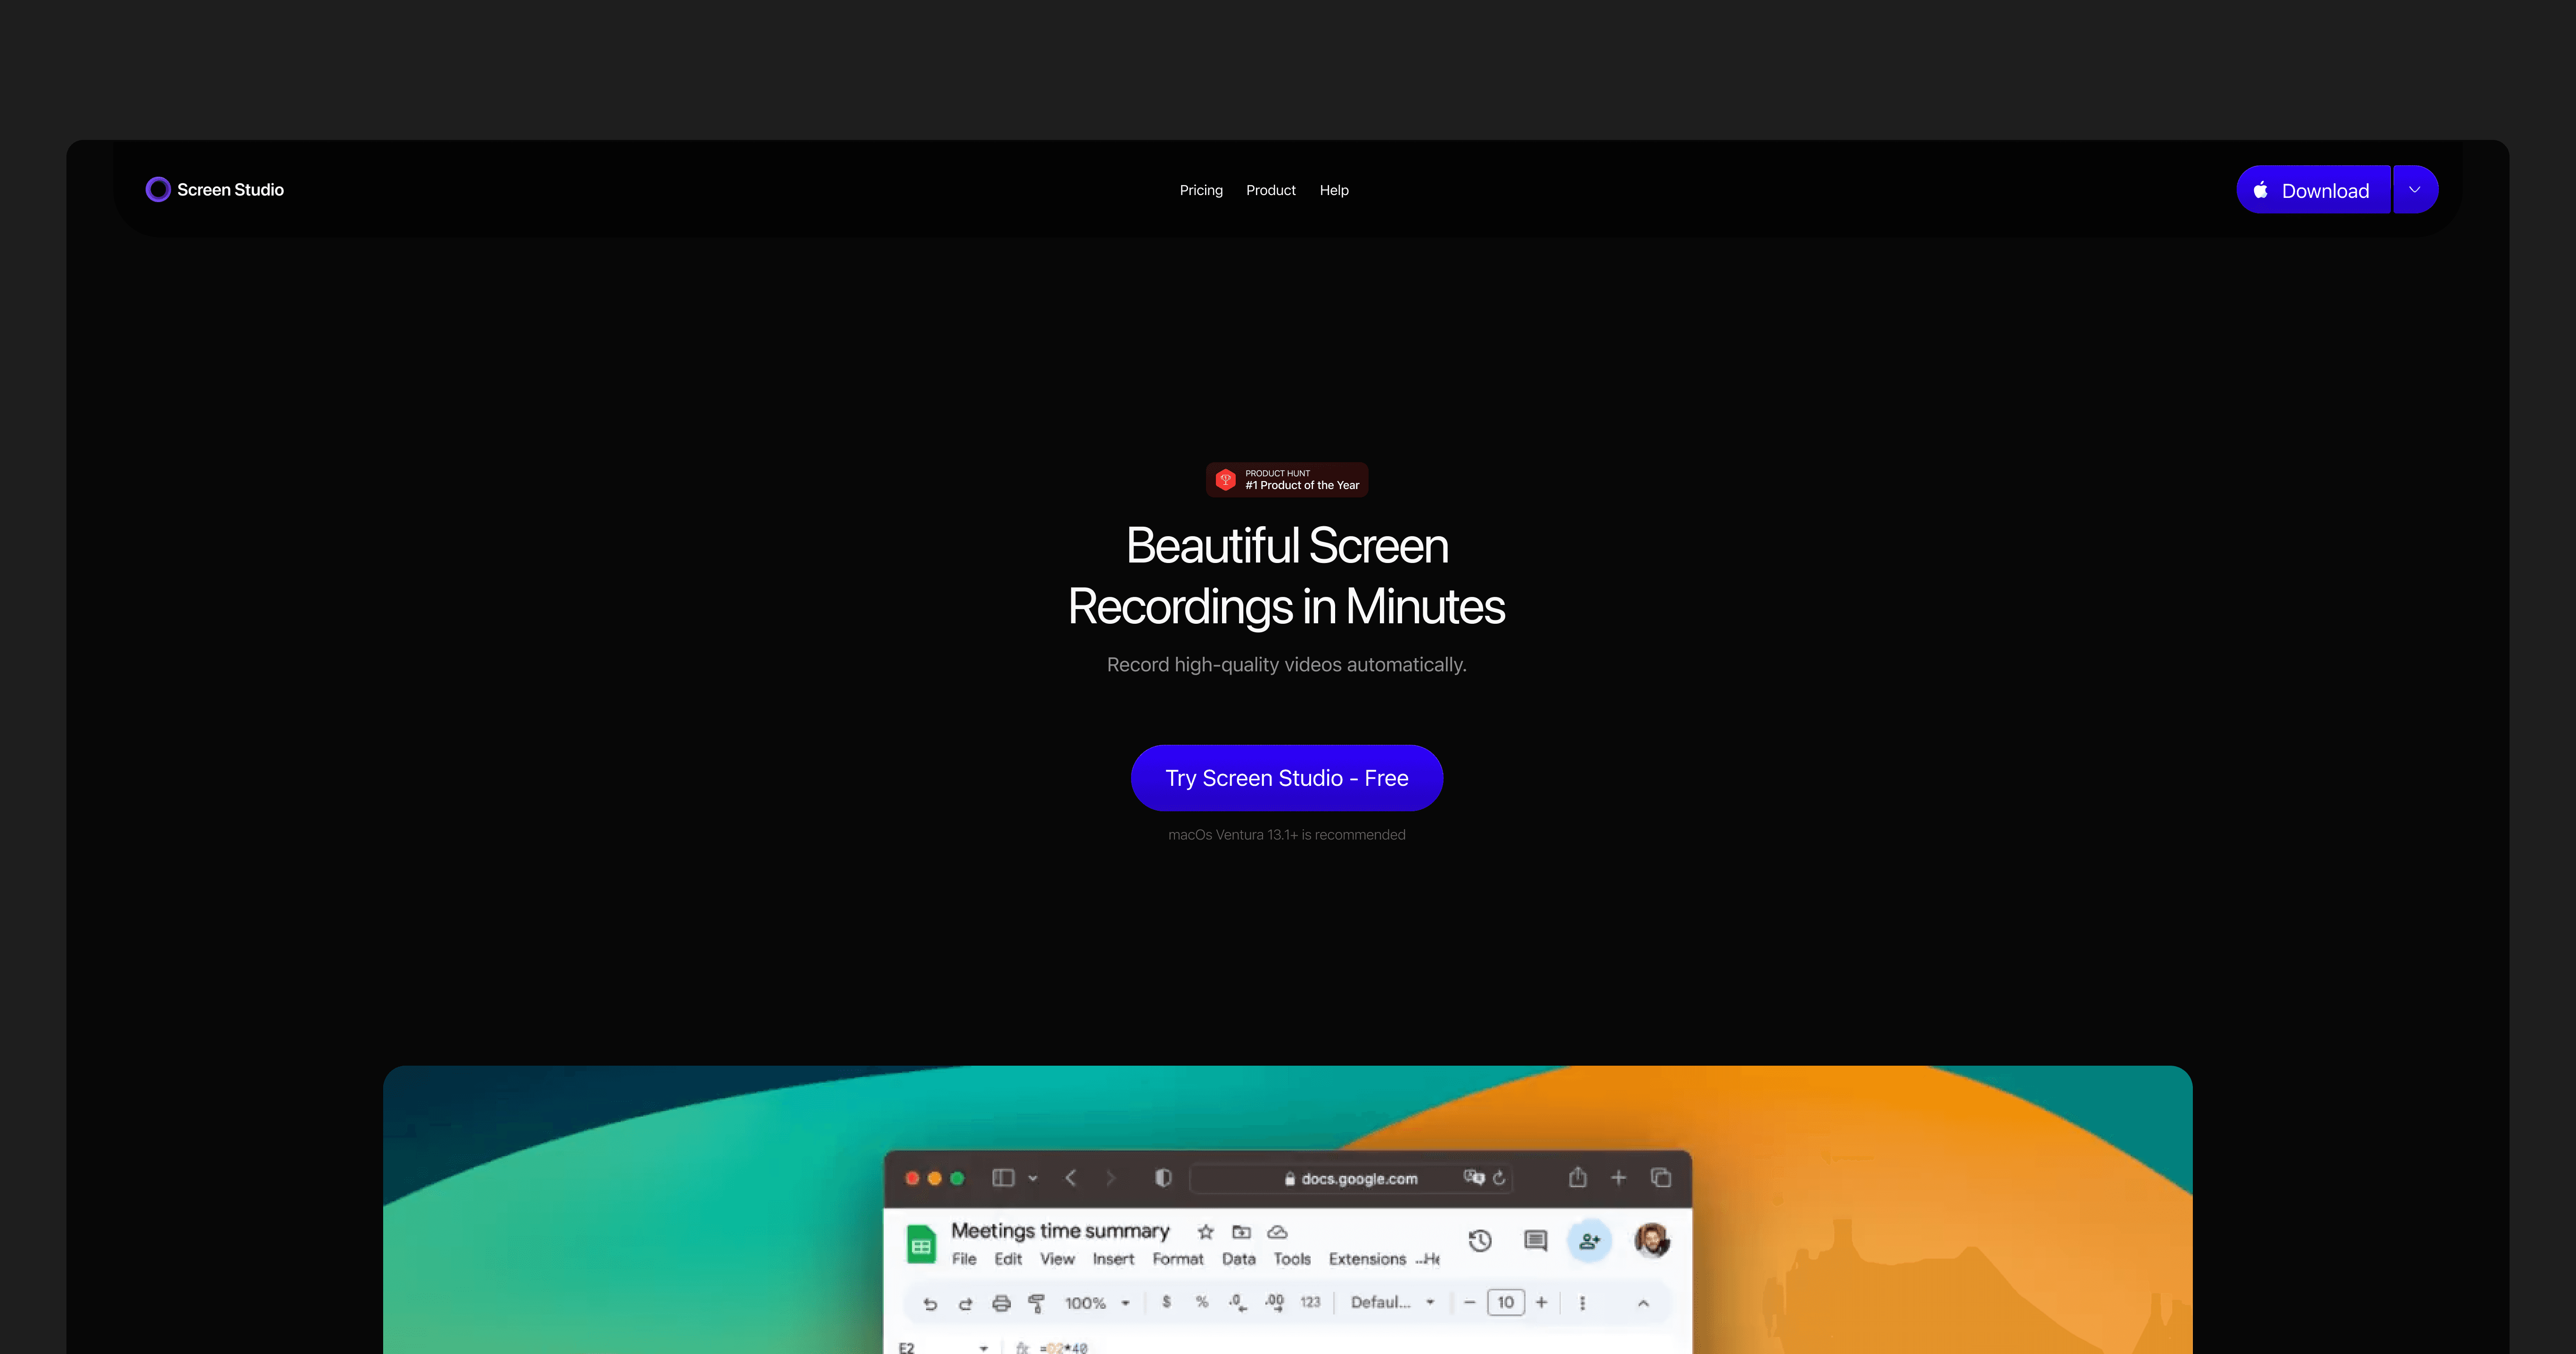Open the File menu in Sheets

tap(964, 1259)
